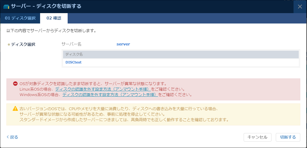Confirm with the 切断する button
The height and width of the screenshot is (148, 307).
pyautogui.click(x=288, y=137)
